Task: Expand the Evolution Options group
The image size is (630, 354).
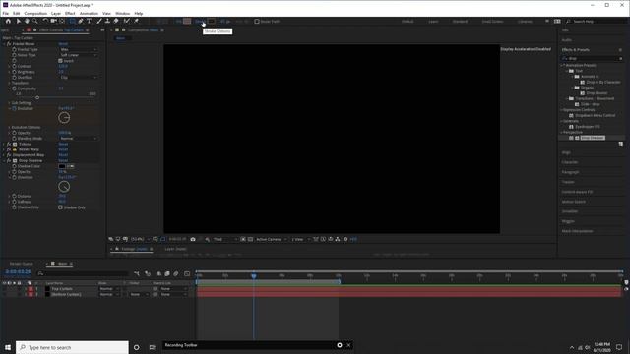Action: click(9, 127)
